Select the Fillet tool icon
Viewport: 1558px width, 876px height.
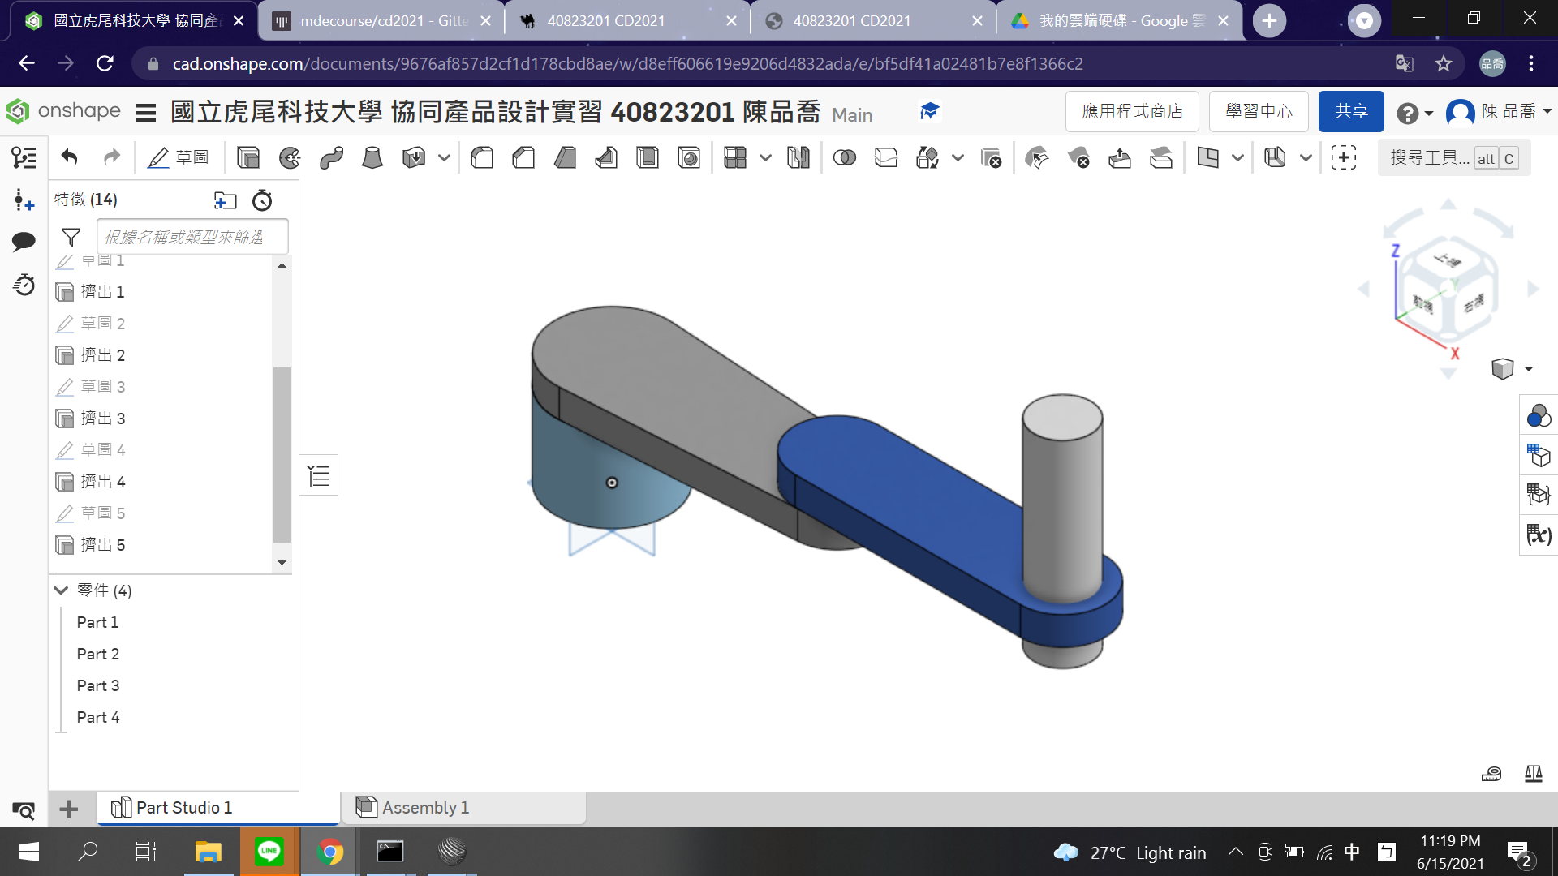click(x=482, y=157)
